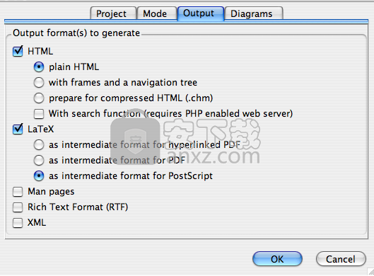
Task: Enable Man pages output
Action: (18, 192)
